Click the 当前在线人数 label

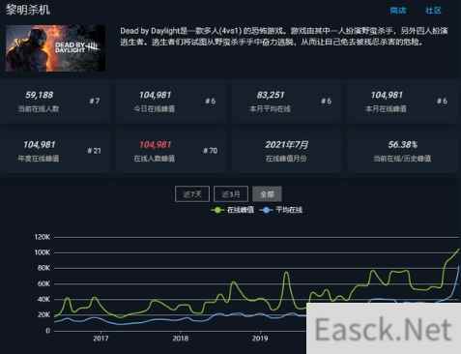pyautogui.click(x=39, y=109)
